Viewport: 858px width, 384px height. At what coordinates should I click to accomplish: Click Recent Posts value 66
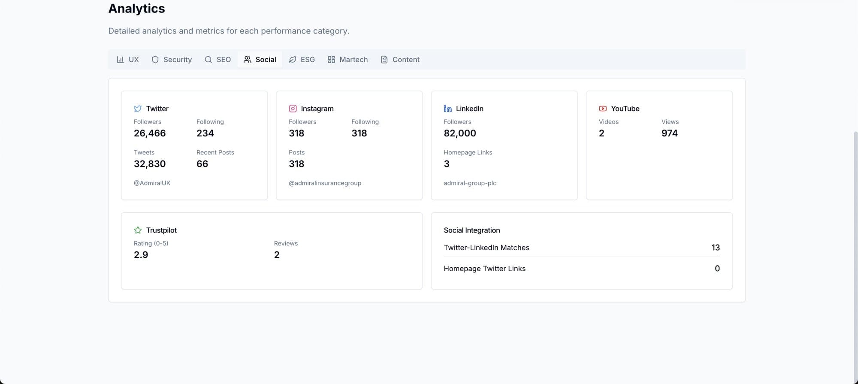[202, 163]
